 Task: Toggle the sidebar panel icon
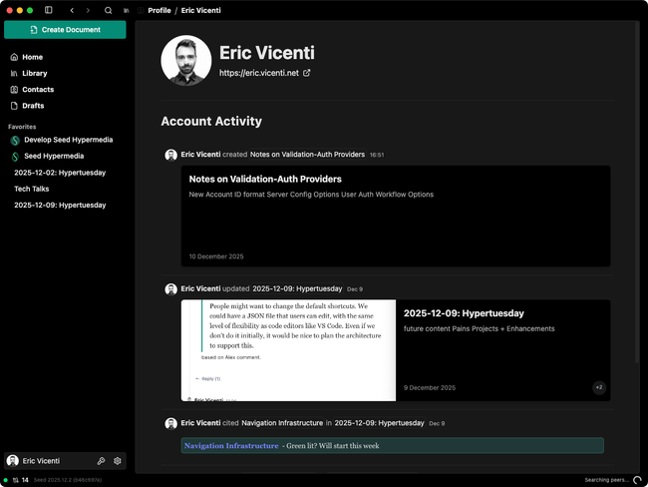coord(49,10)
